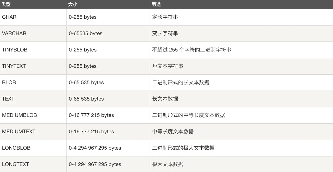Select the TINYTEXT row
The height and width of the screenshot is (172, 333).
(x=14, y=66)
